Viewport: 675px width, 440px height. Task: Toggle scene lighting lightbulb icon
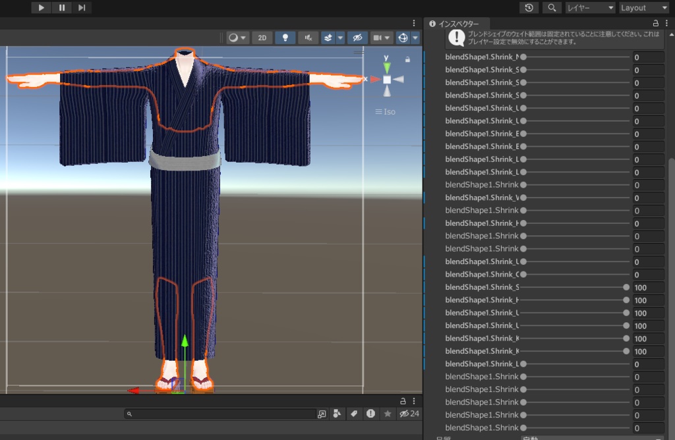coord(285,38)
